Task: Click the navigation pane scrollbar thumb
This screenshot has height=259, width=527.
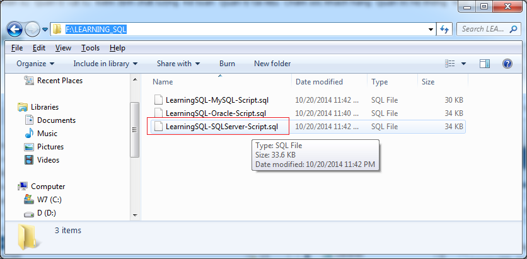Action: click(135, 130)
